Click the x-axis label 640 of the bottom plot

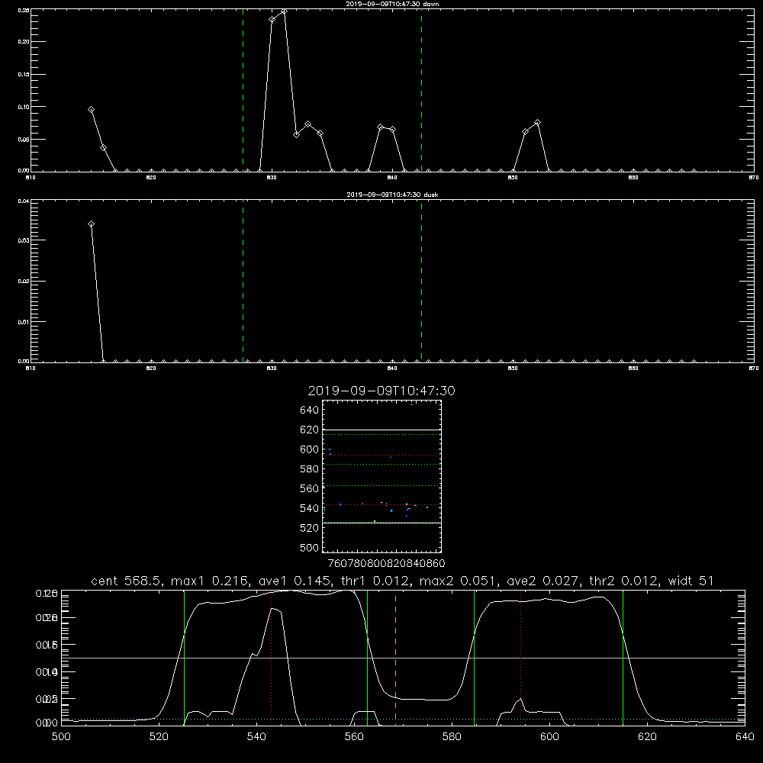(x=745, y=737)
